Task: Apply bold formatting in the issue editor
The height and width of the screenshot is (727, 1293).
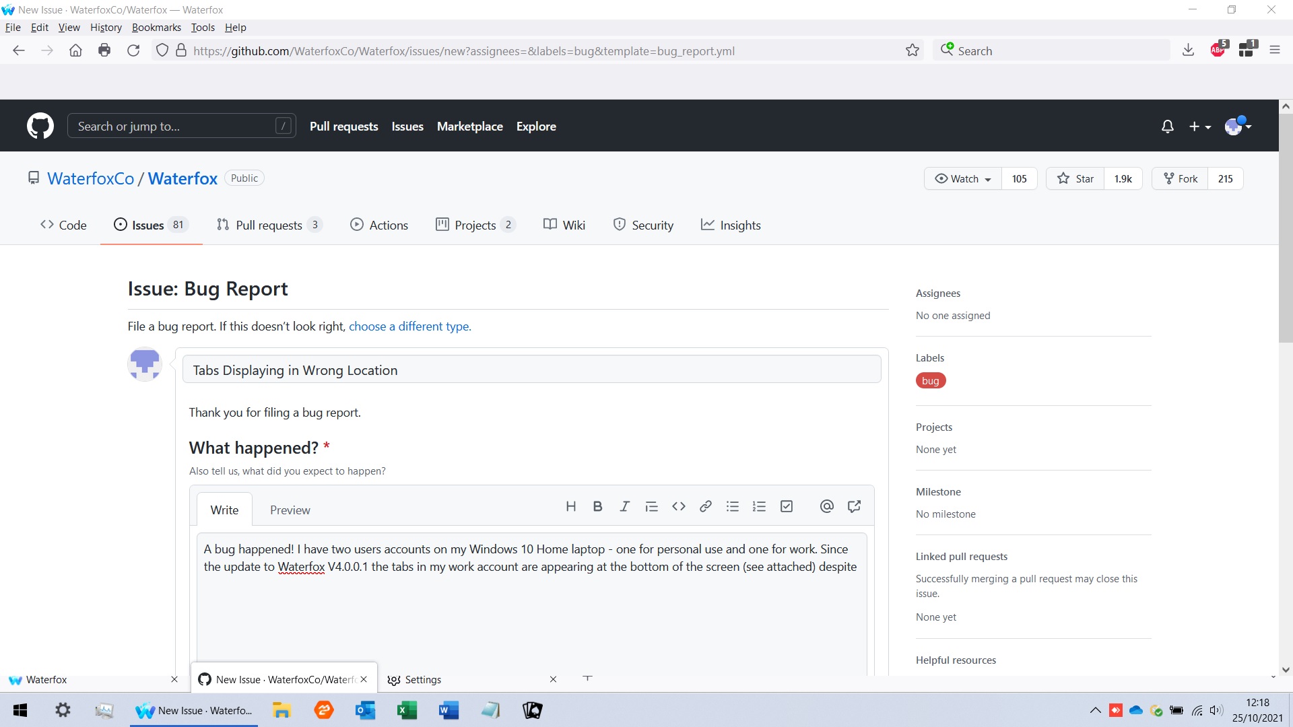Action: 597,506
